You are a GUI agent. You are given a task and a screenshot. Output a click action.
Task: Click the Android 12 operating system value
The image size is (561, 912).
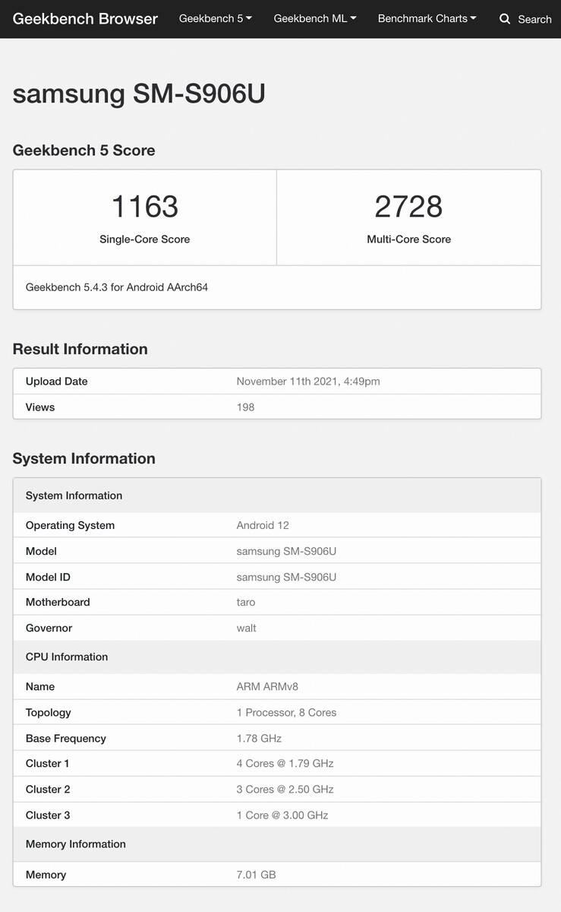coord(263,525)
